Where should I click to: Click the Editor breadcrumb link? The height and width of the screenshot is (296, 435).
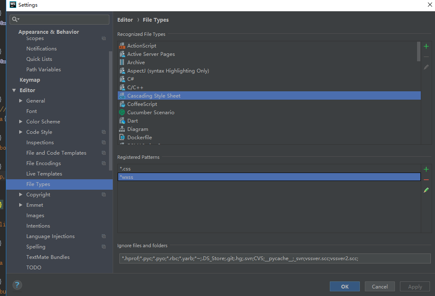tap(125, 20)
